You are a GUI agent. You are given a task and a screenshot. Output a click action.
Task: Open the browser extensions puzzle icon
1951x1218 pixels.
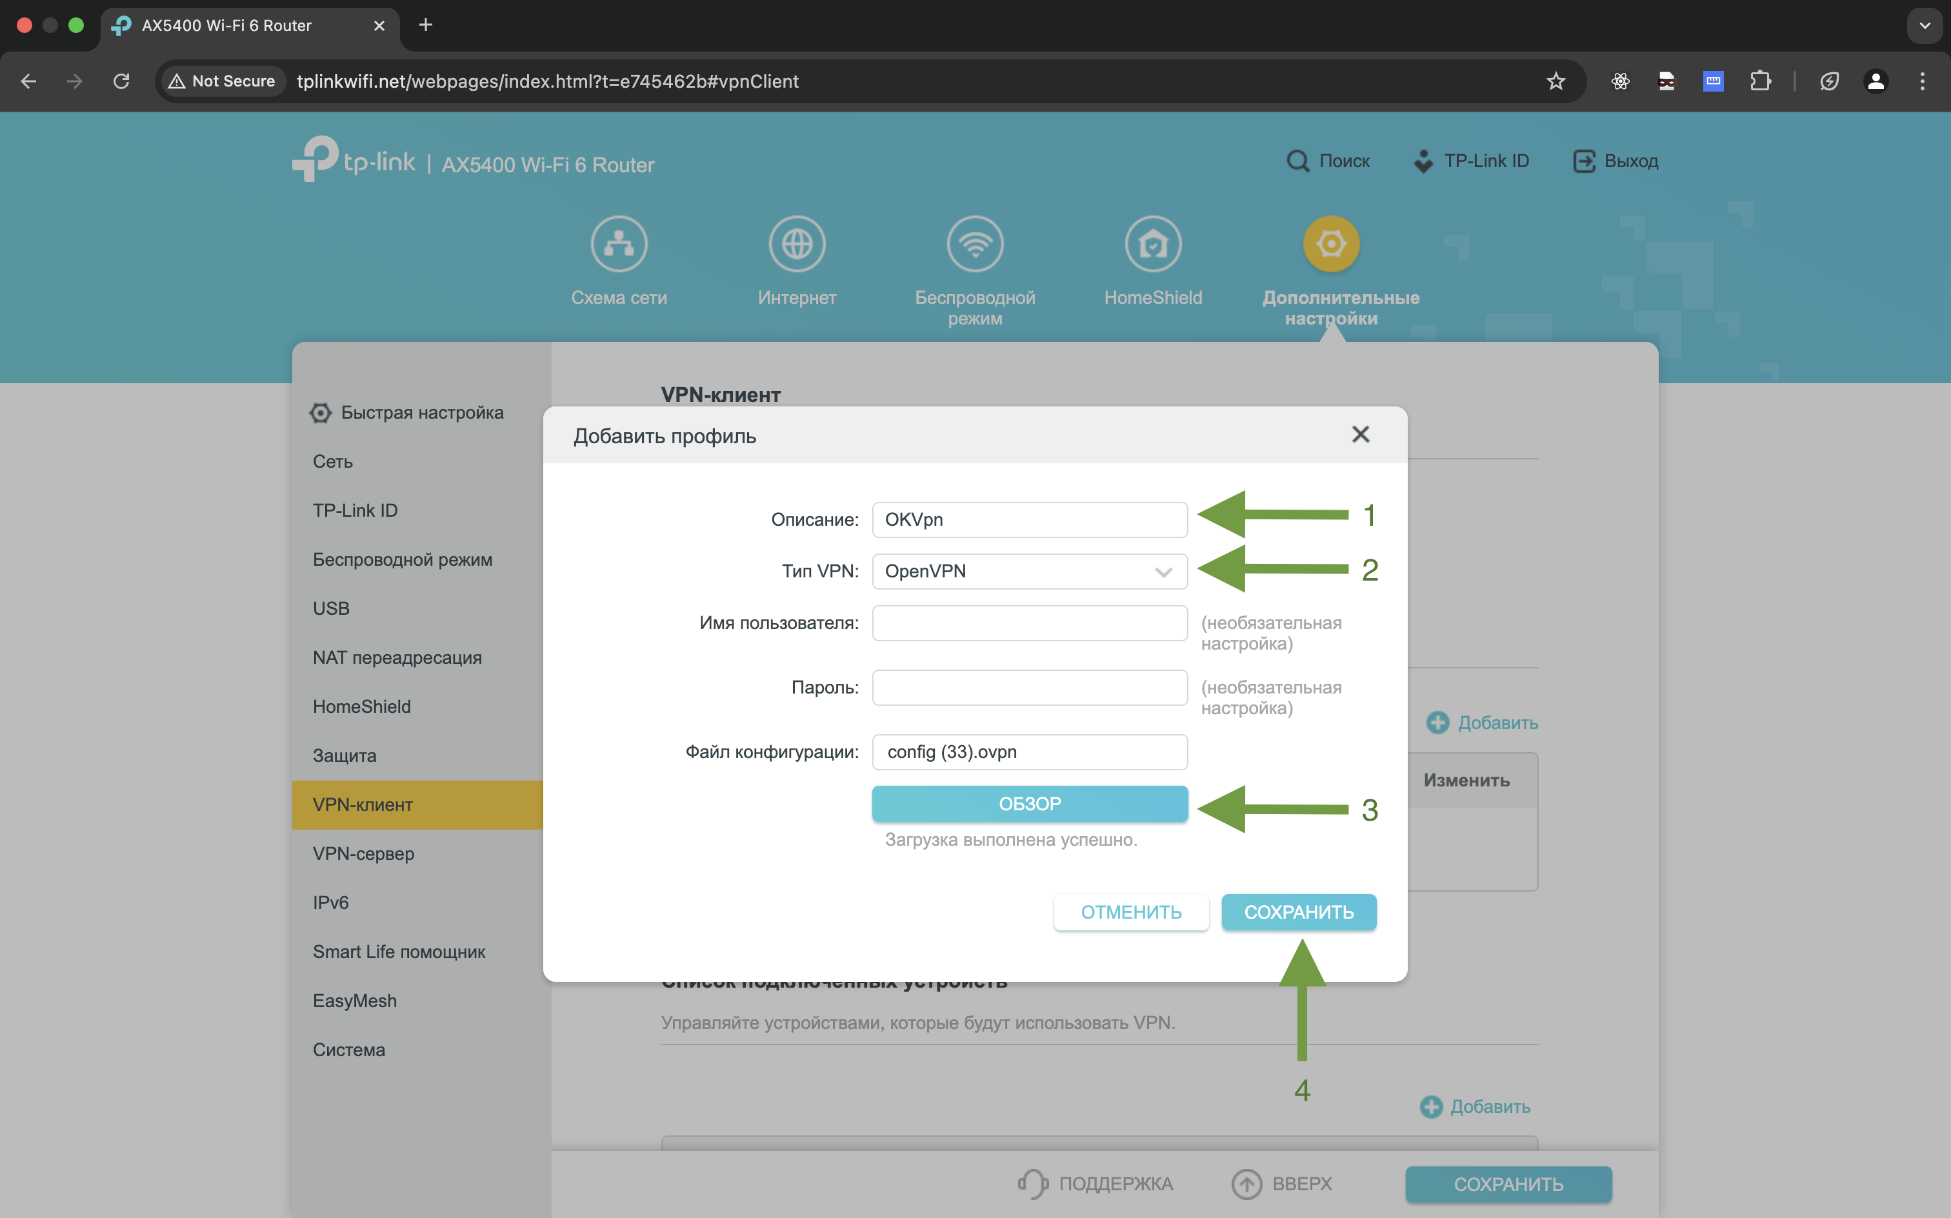(x=1760, y=81)
